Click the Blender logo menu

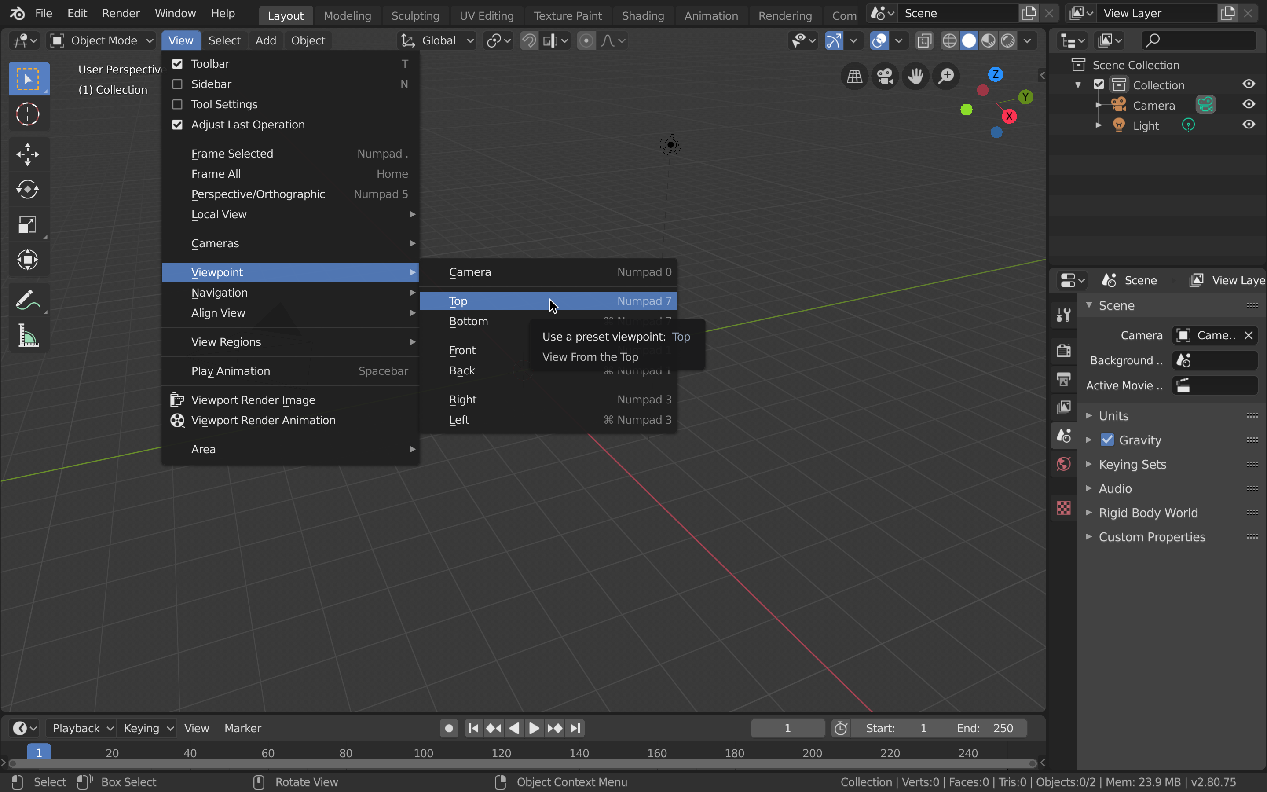[17, 13]
